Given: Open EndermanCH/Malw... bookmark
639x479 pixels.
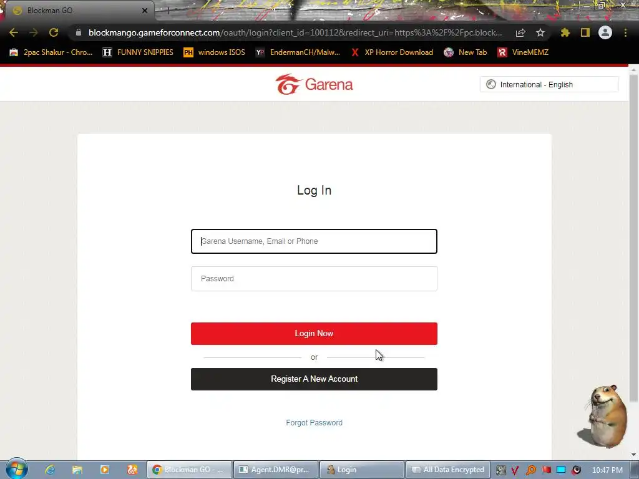Looking at the screenshot, I should 298,52.
